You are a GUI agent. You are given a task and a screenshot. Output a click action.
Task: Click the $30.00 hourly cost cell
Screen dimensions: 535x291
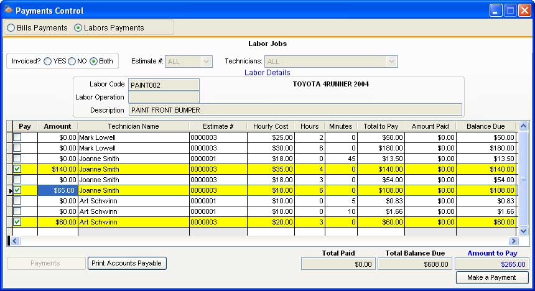(x=271, y=148)
